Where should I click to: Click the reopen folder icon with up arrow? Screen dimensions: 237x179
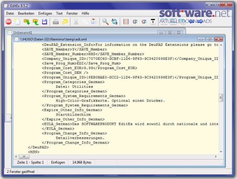coord(36,22)
